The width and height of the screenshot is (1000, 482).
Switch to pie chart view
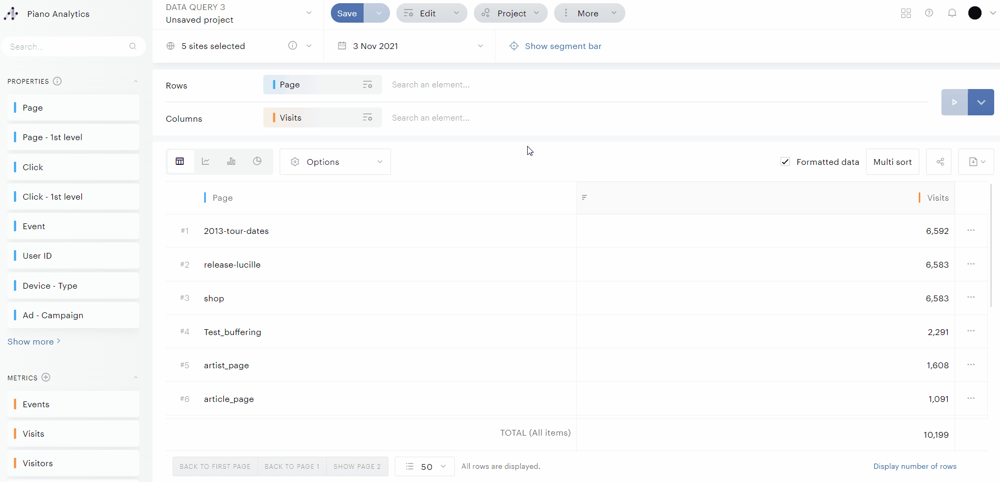tap(257, 162)
